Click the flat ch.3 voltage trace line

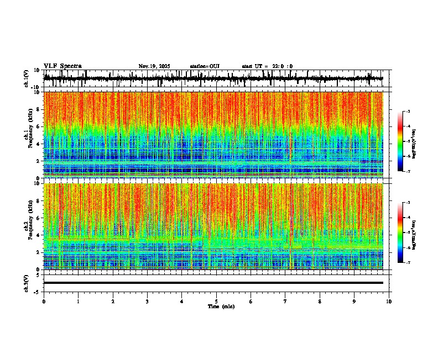(x=213, y=283)
